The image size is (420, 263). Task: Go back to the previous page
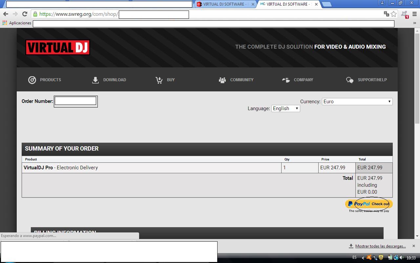point(6,14)
